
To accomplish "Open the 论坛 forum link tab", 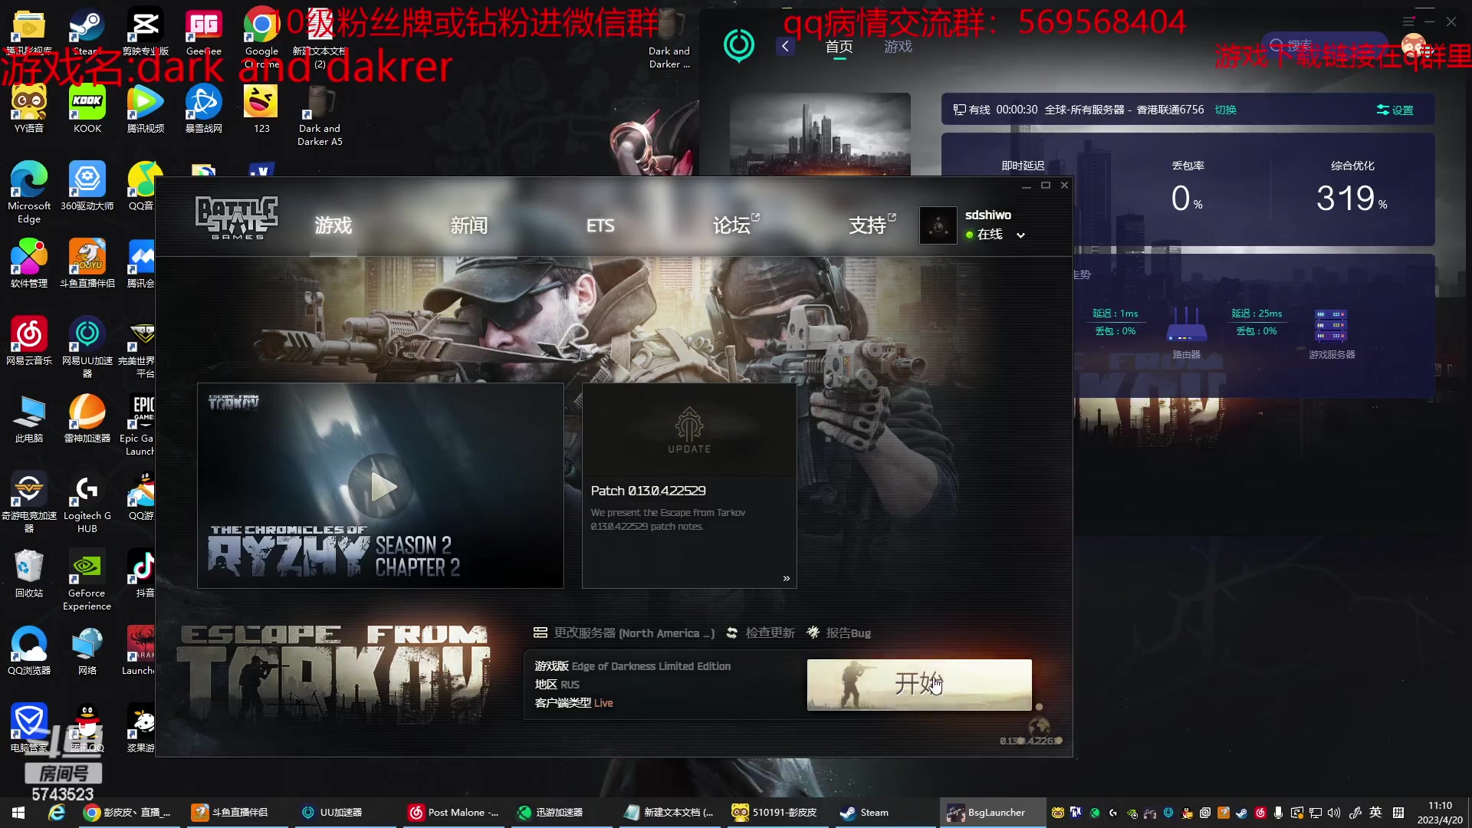I will 735,225.
